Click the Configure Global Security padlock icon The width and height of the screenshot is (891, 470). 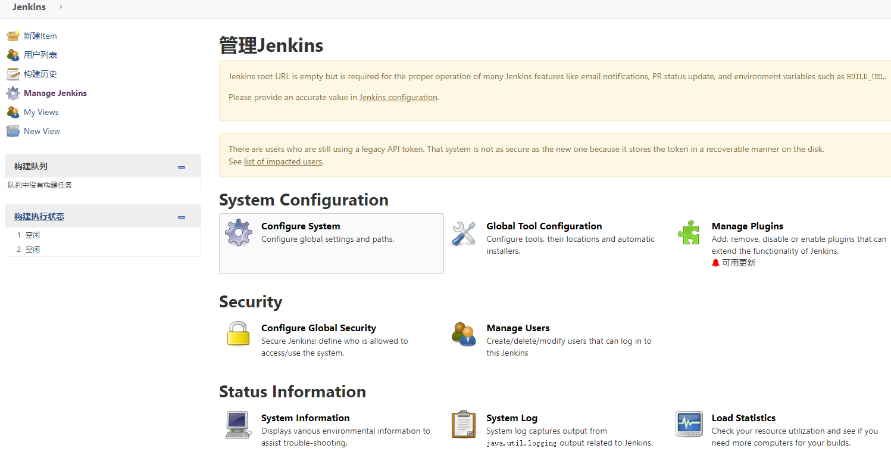click(x=239, y=334)
